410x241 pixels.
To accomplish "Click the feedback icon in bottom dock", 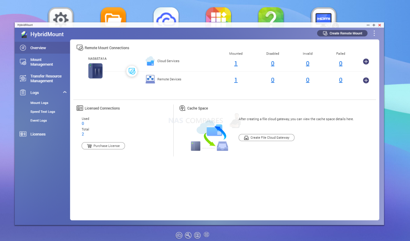I will (x=206, y=234).
